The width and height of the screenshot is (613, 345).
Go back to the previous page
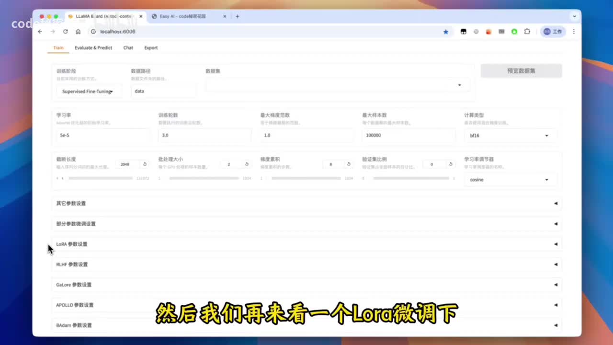(x=40, y=32)
